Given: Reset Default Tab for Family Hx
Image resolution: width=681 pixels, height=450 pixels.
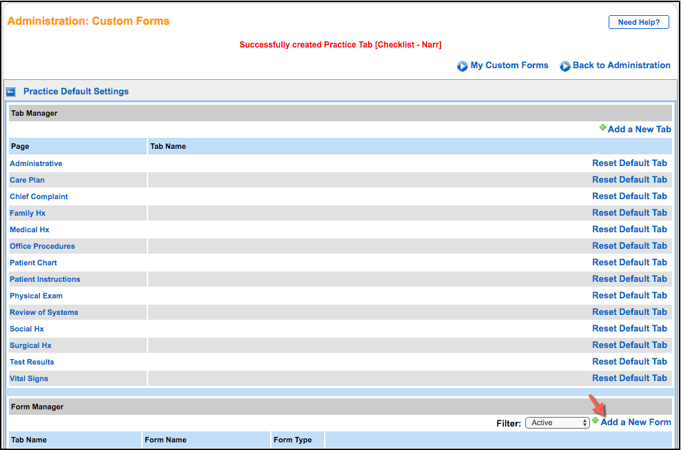Looking at the screenshot, I should click(629, 213).
